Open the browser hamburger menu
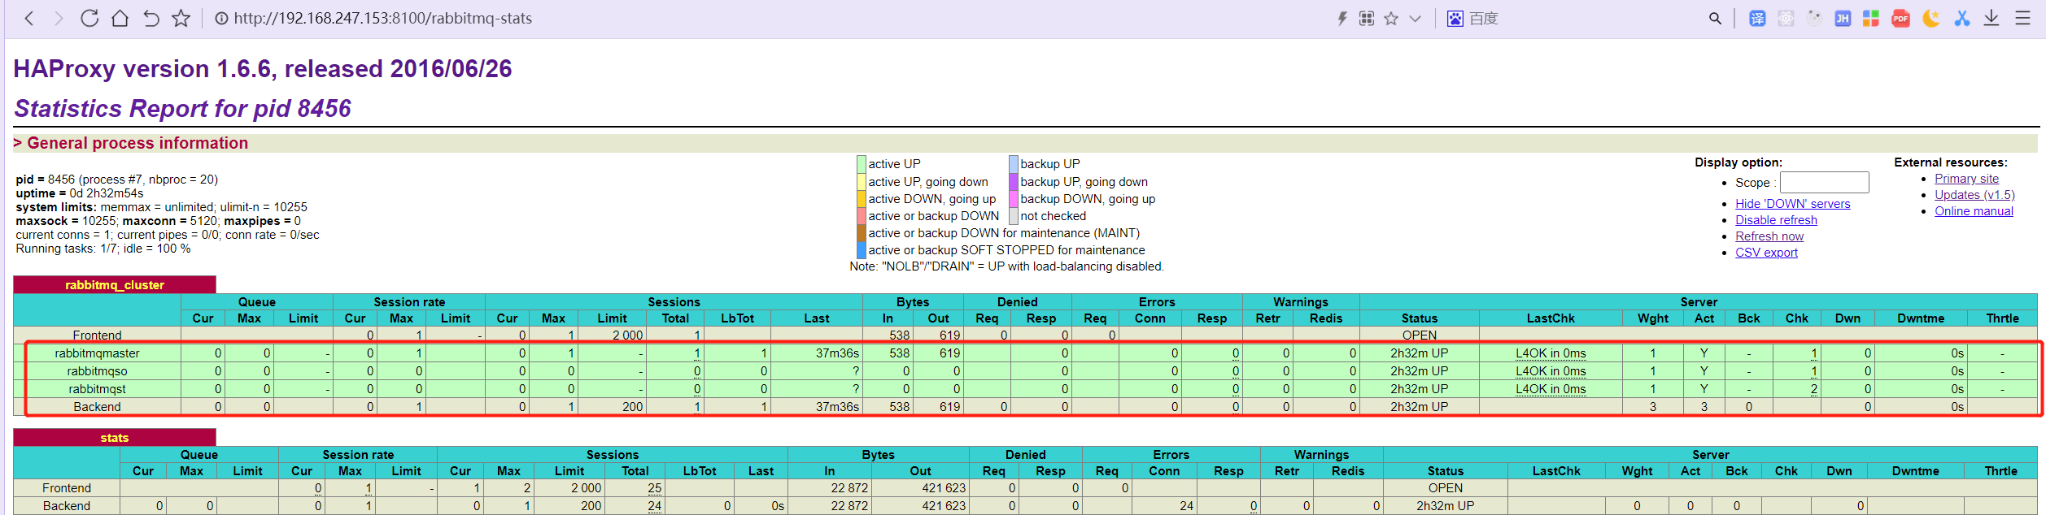This screenshot has height=515, width=2046. pyautogui.click(x=2022, y=18)
